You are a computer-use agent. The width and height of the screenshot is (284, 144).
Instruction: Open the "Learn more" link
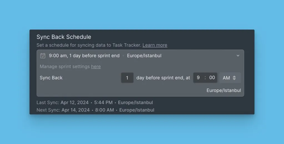click(x=155, y=45)
